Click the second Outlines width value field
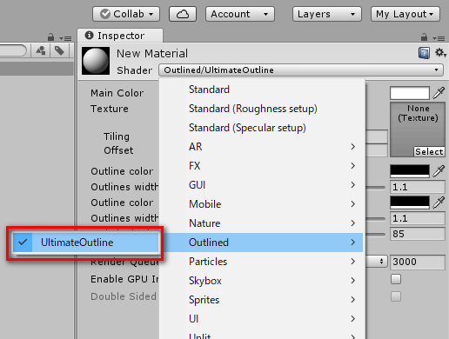Image resolution: width=449 pixels, height=339 pixels. [418, 218]
